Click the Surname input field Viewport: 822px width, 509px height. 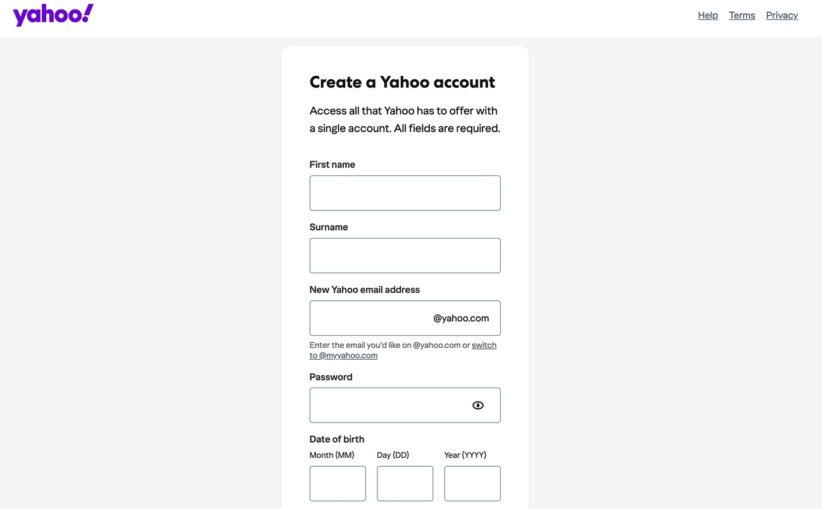click(x=405, y=255)
